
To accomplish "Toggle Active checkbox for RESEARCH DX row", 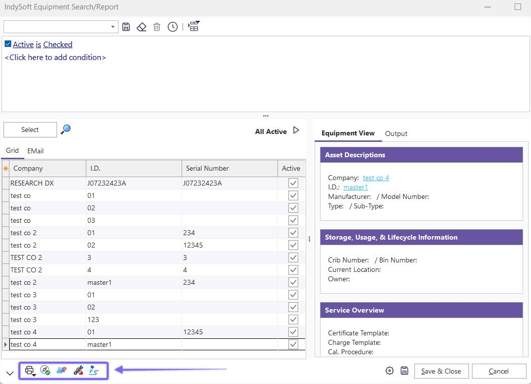I will point(293,183).
